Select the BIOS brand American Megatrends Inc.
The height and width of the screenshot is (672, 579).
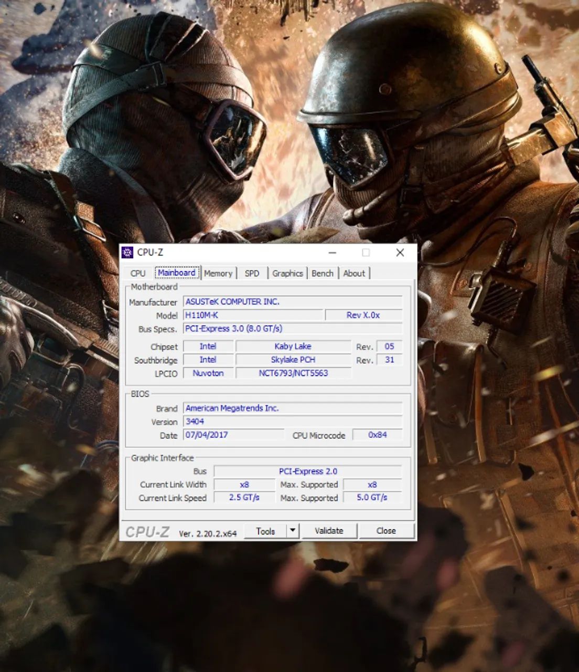click(x=293, y=408)
